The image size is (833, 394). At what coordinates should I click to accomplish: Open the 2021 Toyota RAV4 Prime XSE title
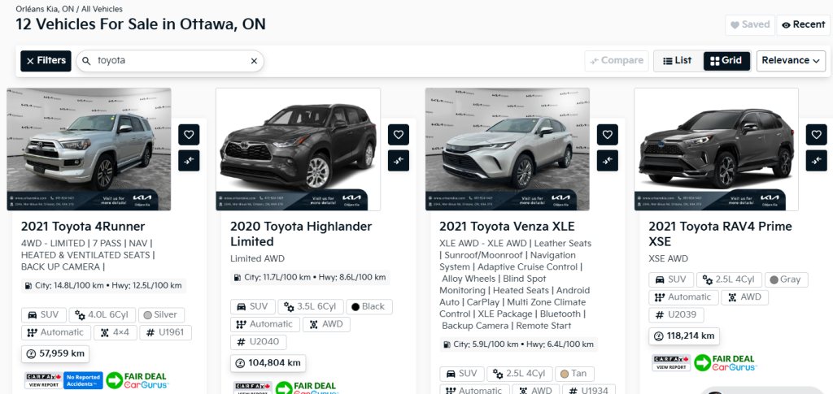click(x=719, y=233)
